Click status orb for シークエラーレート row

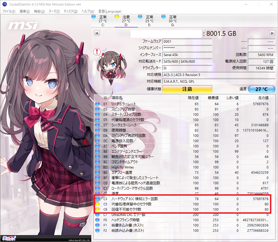97,125
